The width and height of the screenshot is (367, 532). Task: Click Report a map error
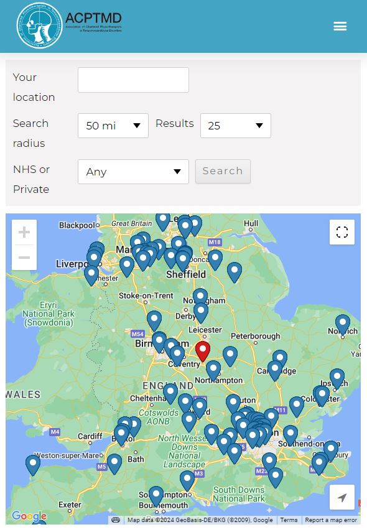point(331,520)
